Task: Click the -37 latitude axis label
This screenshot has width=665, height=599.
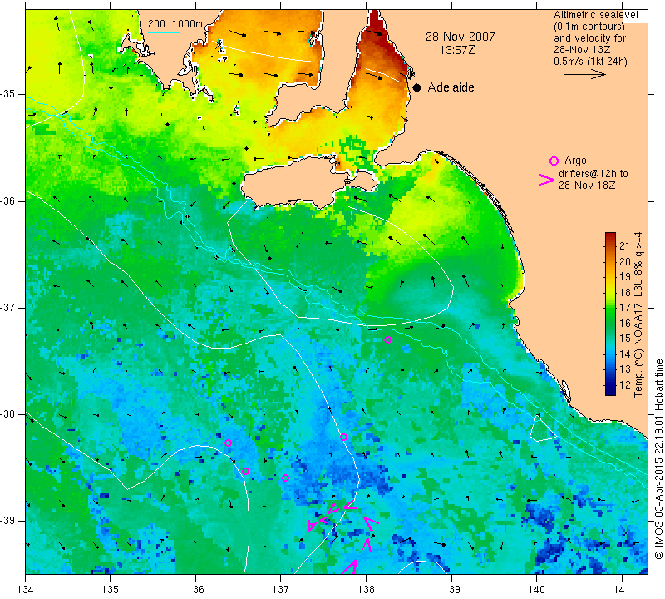Action: tap(7, 307)
